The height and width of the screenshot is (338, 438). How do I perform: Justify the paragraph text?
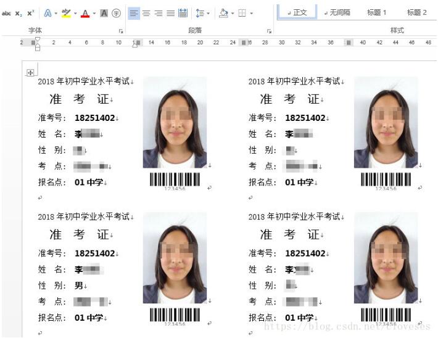pos(170,13)
